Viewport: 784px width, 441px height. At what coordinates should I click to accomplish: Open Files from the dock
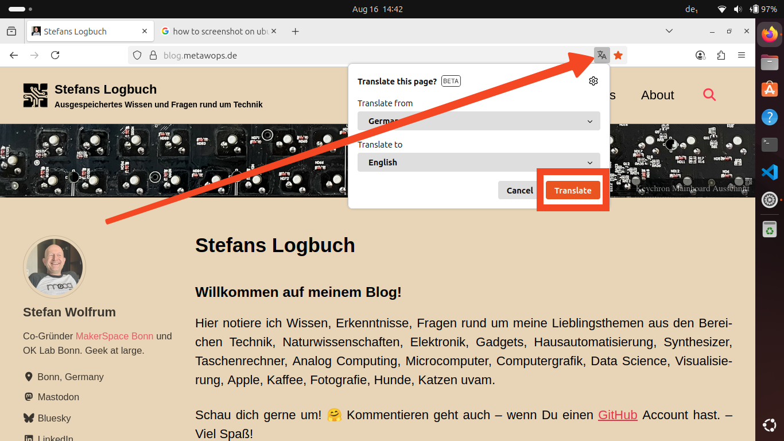pos(770,62)
